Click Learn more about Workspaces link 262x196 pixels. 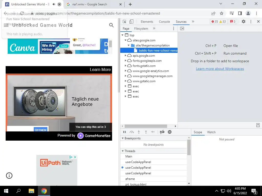(220, 69)
